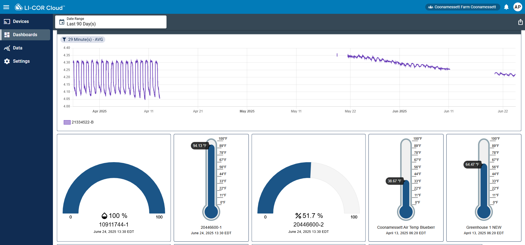Click the share/export dashboard icon
The height and width of the screenshot is (245, 525).
coord(520,22)
